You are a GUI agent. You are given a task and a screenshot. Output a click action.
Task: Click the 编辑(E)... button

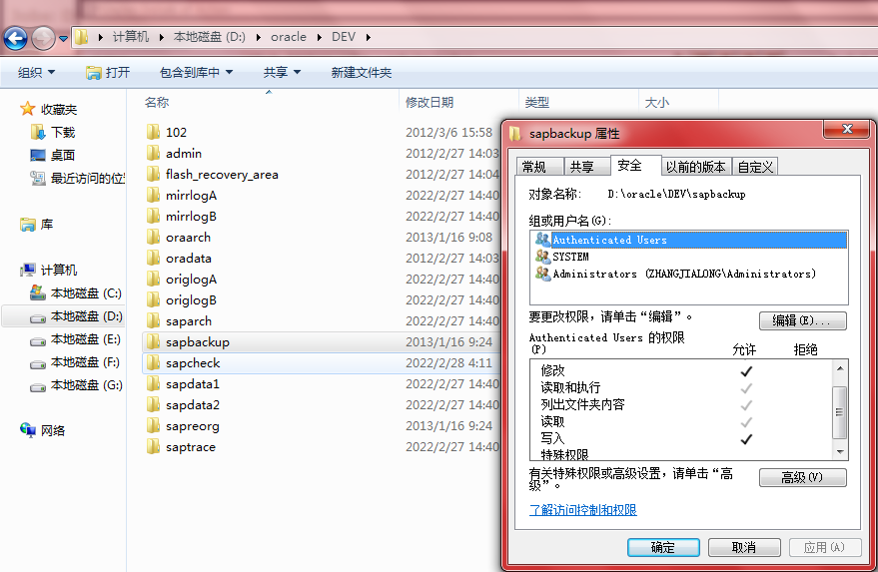[x=802, y=320]
